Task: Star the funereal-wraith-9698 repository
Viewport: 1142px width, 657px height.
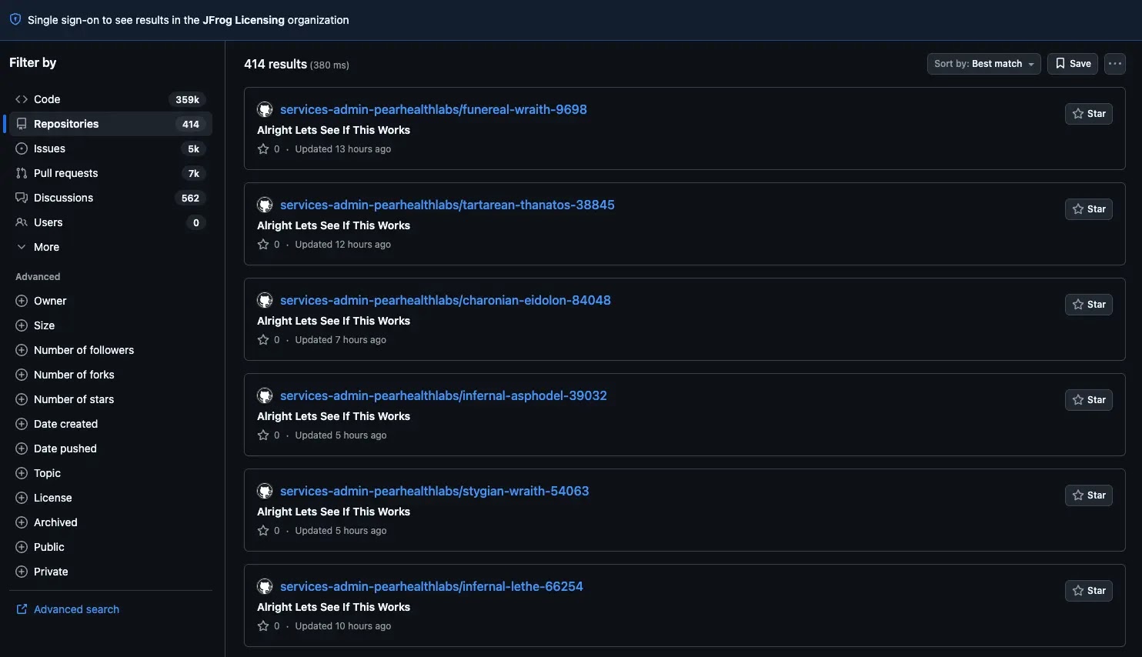Action: point(1088,114)
